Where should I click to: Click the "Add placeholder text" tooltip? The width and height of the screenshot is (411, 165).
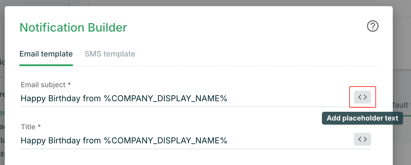[362, 118]
